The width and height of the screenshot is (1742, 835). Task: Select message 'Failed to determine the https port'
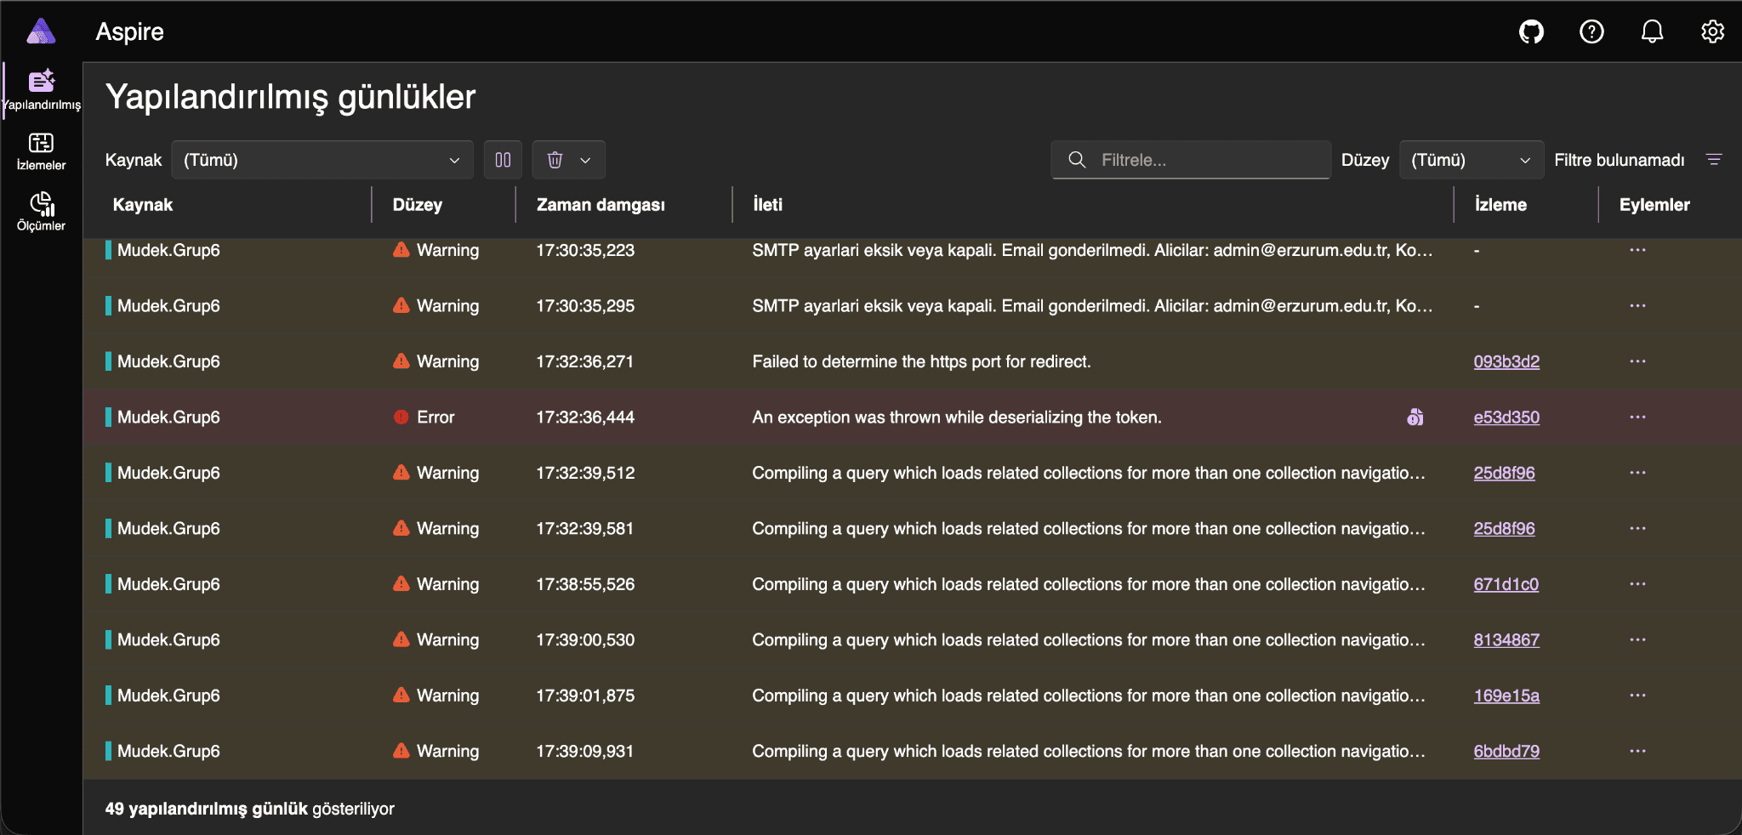(x=921, y=361)
